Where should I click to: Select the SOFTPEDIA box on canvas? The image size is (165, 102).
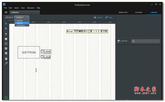coord(29,52)
